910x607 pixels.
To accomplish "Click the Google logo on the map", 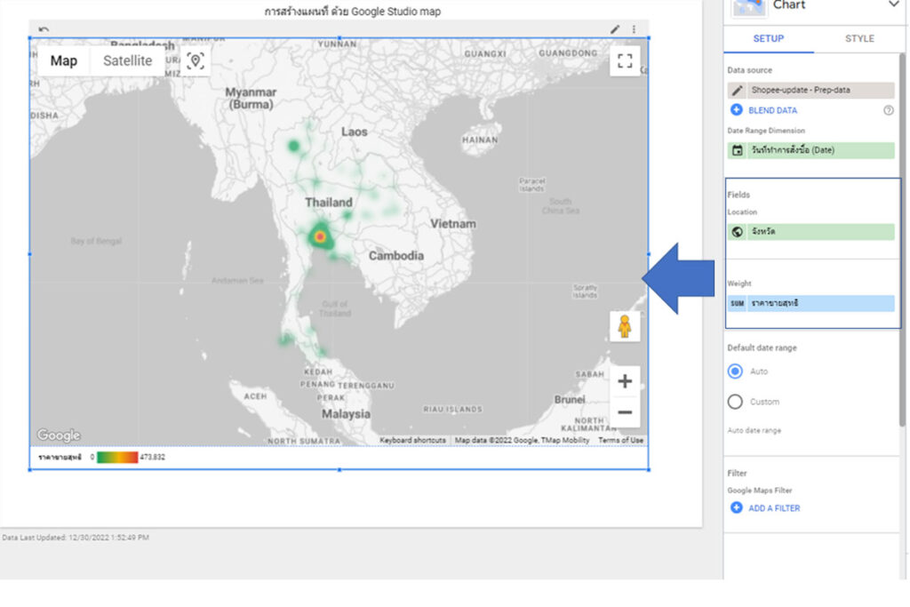I will [59, 435].
